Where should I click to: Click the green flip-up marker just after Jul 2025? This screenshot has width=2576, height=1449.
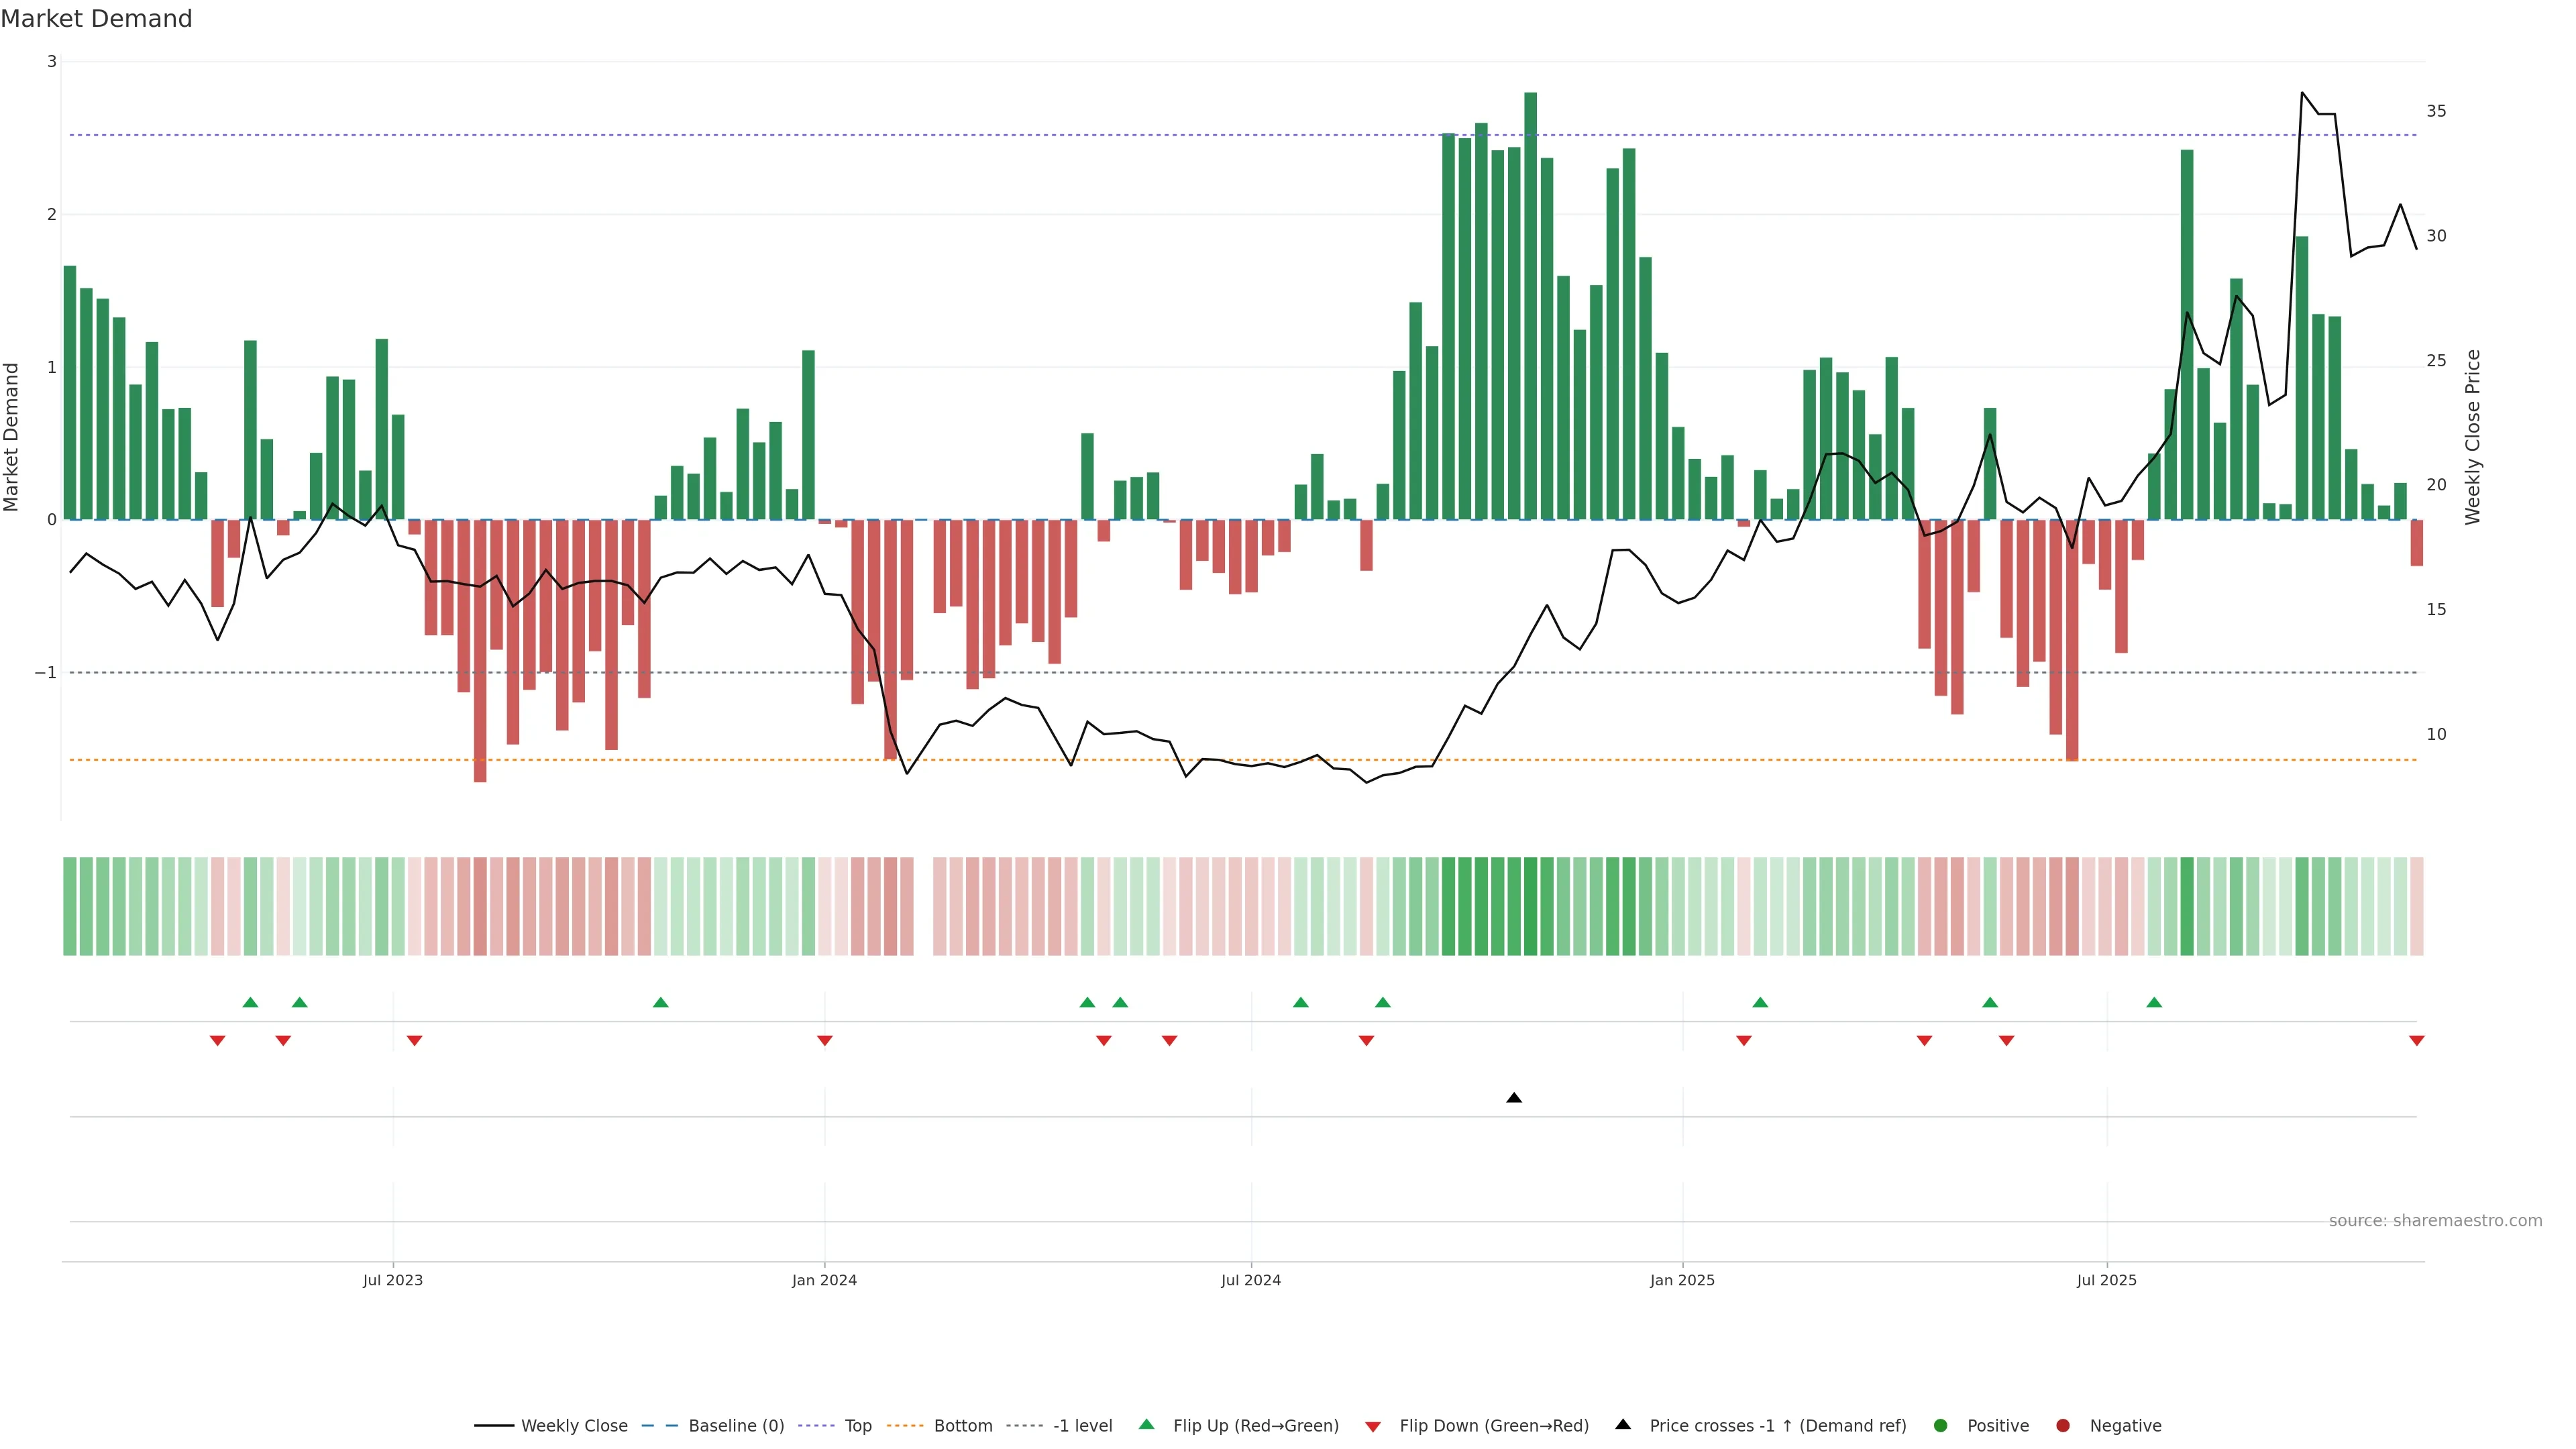(2154, 1002)
